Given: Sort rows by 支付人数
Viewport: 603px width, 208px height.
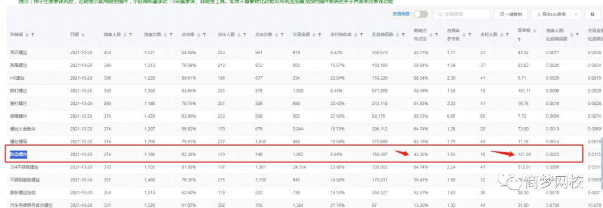Looking at the screenshot, I should point(502,35).
